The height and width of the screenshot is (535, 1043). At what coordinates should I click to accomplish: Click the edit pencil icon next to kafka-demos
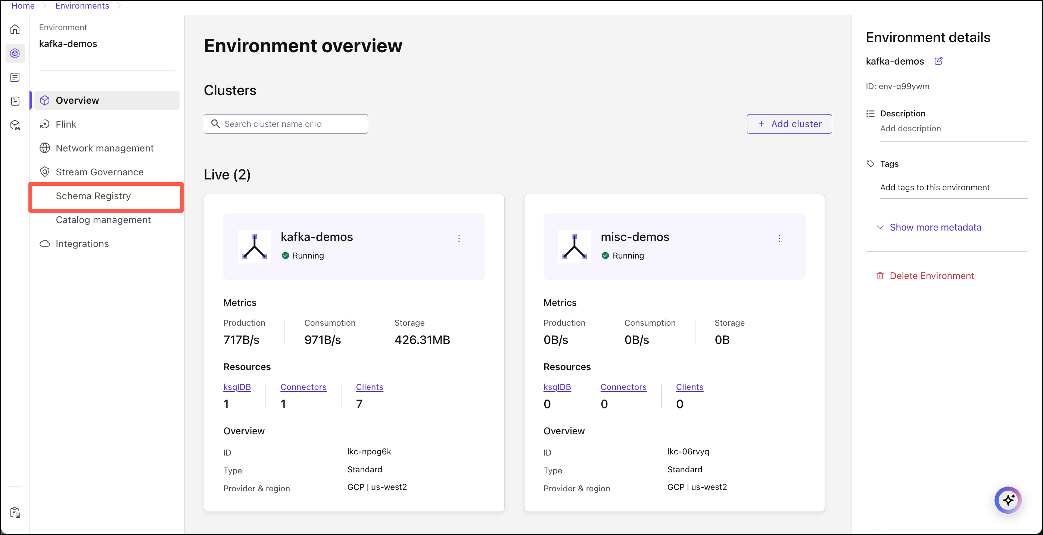(938, 61)
